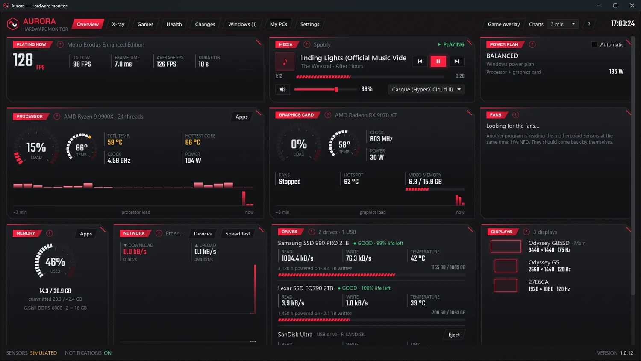
Task: Open the Windows (1) tab
Action: coord(242,24)
